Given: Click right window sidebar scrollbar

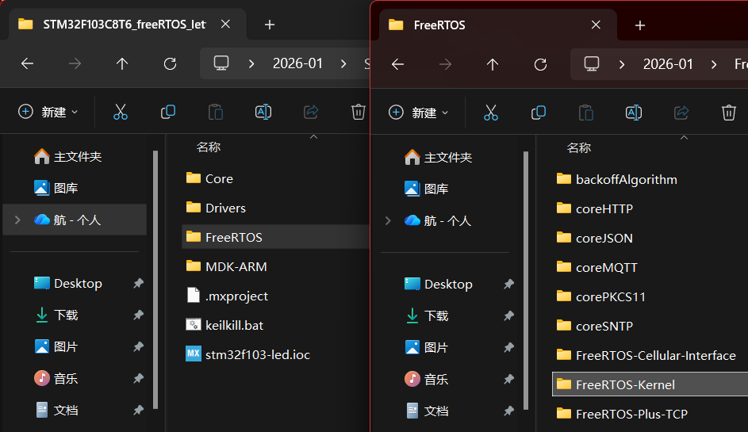Looking at the screenshot, I should coord(526,281).
